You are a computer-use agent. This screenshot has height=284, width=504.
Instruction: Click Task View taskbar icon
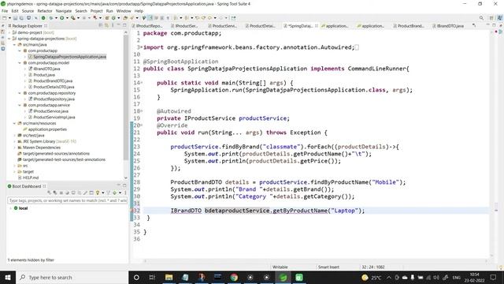click(x=152, y=277)
